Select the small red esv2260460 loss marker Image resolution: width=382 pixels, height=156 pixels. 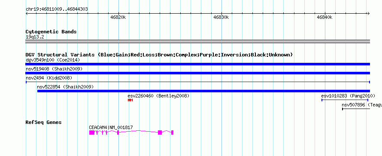coord(130,100)
